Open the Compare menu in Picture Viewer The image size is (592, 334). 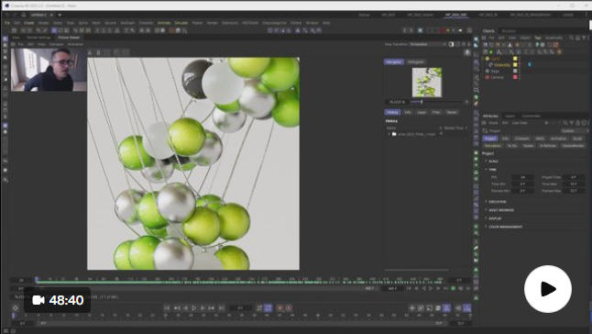coord(56,44)
